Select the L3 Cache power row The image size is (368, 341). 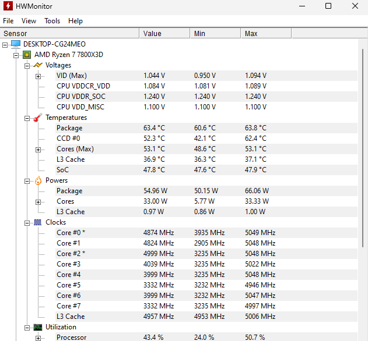pos(206,212)
